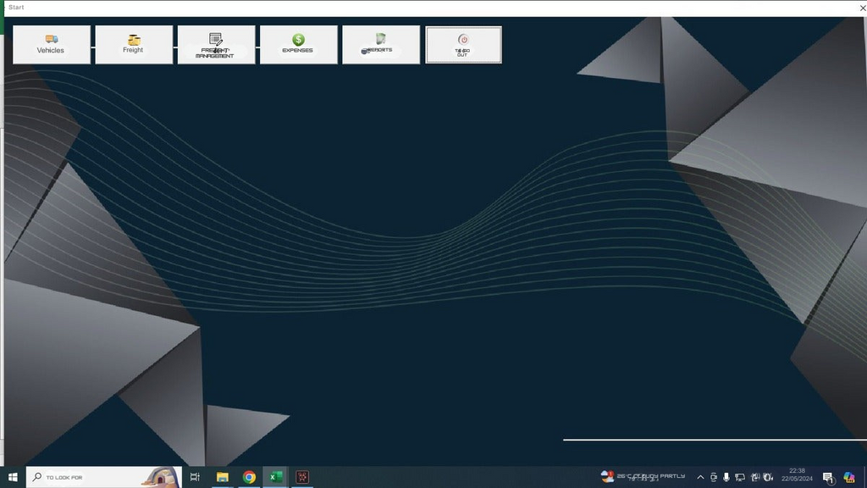Click the red app icon beside Excel

tap(302, 477)
